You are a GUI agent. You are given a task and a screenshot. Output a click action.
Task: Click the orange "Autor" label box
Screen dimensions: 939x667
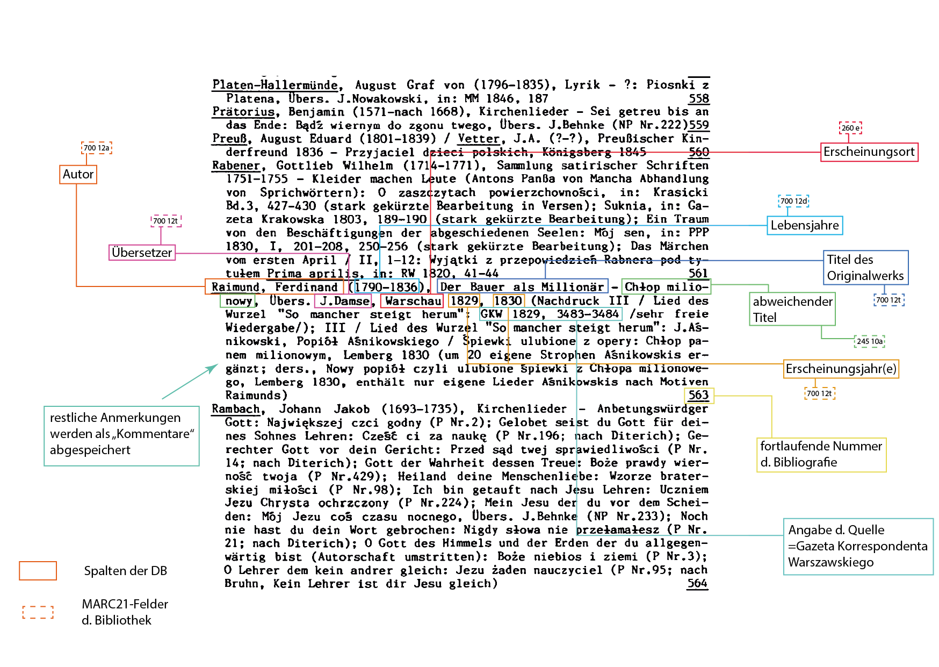(78, 174)
